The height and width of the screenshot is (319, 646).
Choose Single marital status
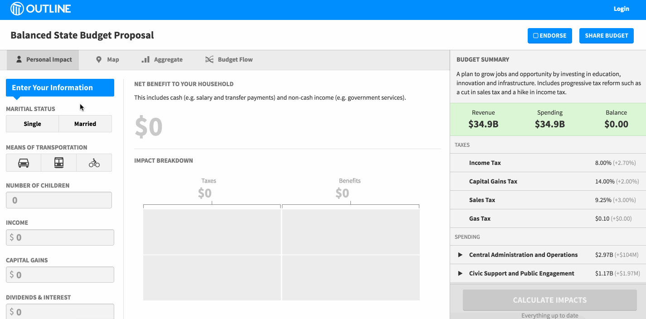coord(32,124)
